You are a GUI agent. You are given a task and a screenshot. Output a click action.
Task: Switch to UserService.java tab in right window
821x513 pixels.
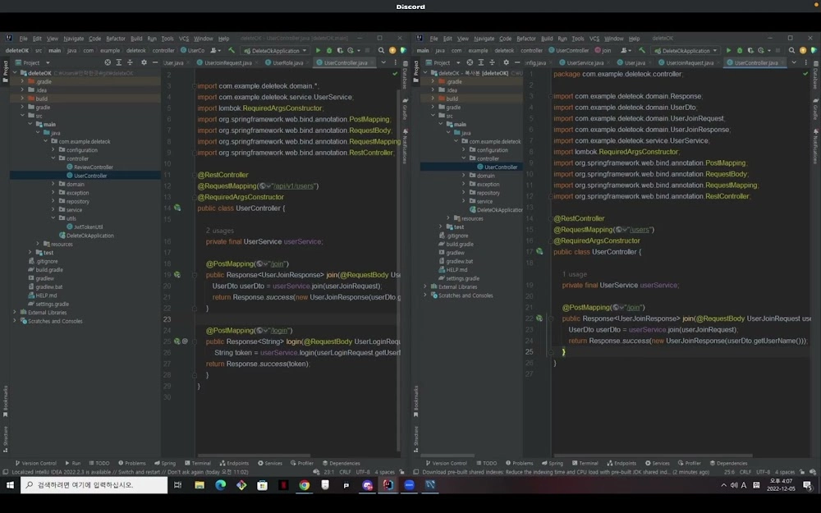pos(585,62)
